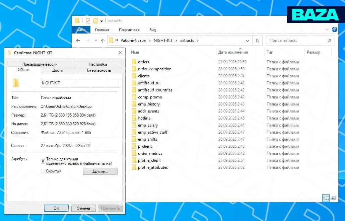Go up one folder level arrow
The height and width of the screenshot is (221, 345).
pyautogui.click(x=102, y=41)
